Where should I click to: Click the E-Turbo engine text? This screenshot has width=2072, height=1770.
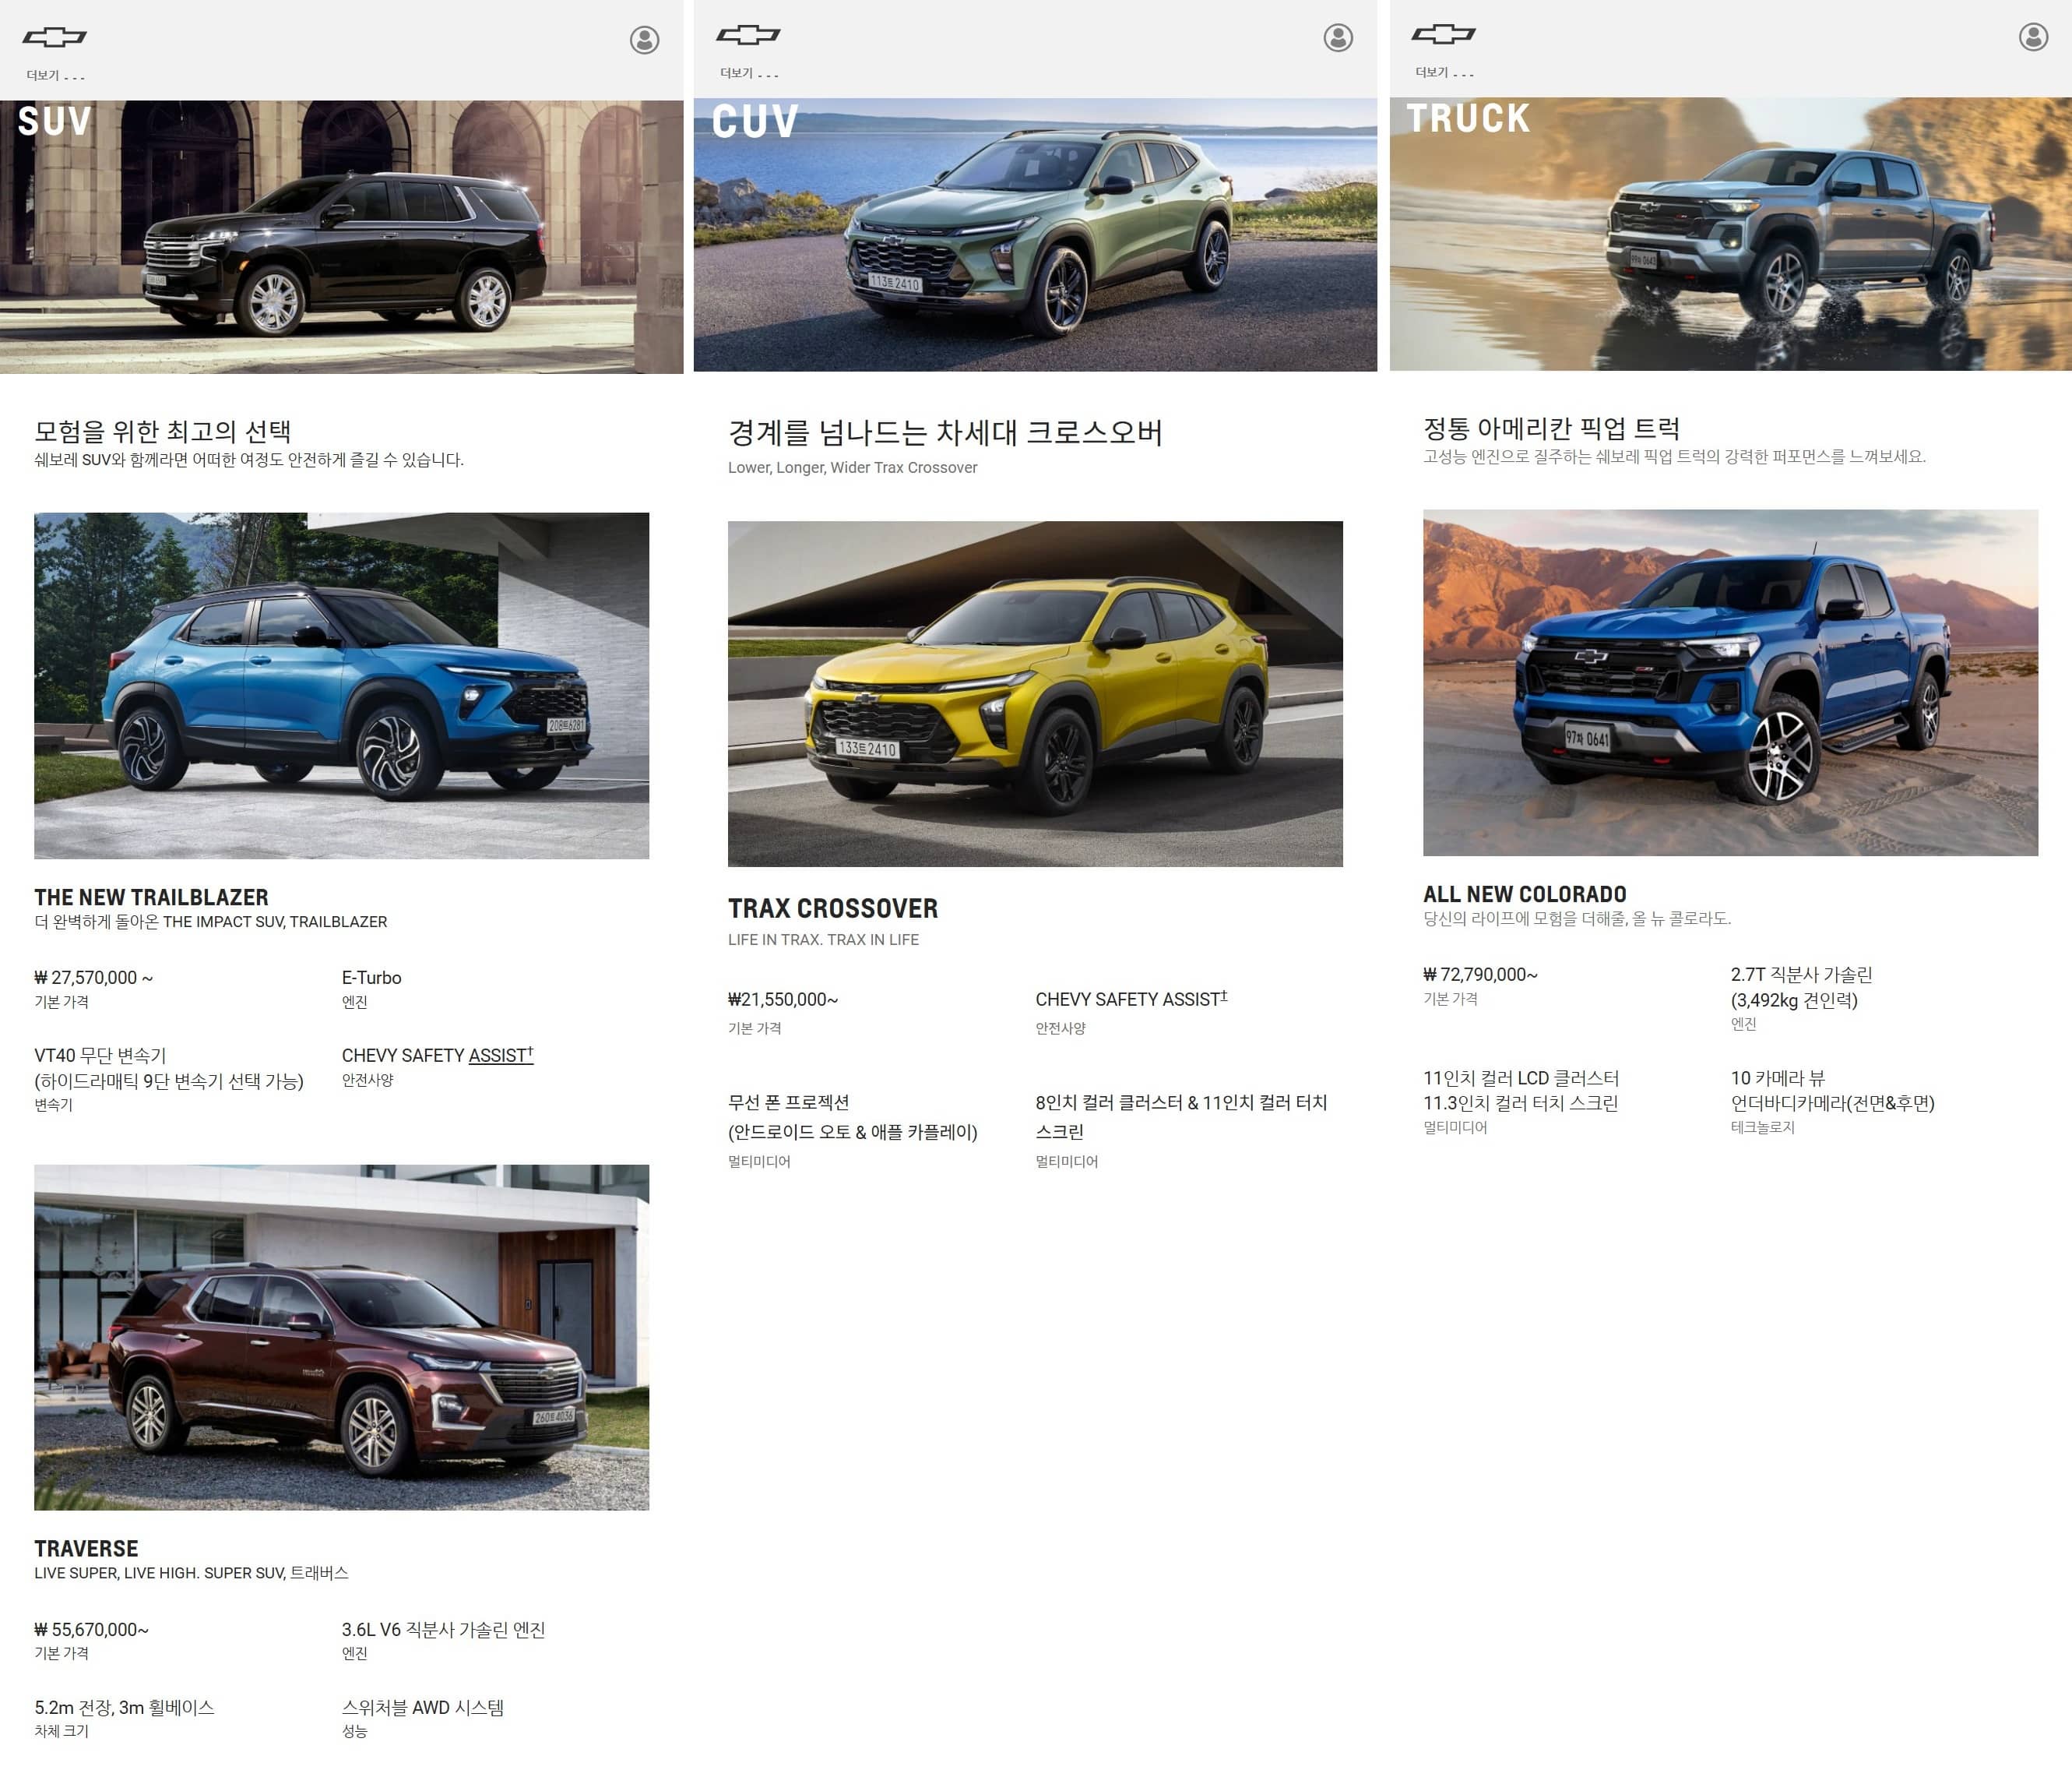pyautogui.click(x=371, y=978)
